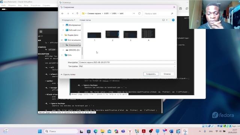Open Yandex Browser from the taskbar
Viewport: 240px width, 135px height.
coord(130,131)
